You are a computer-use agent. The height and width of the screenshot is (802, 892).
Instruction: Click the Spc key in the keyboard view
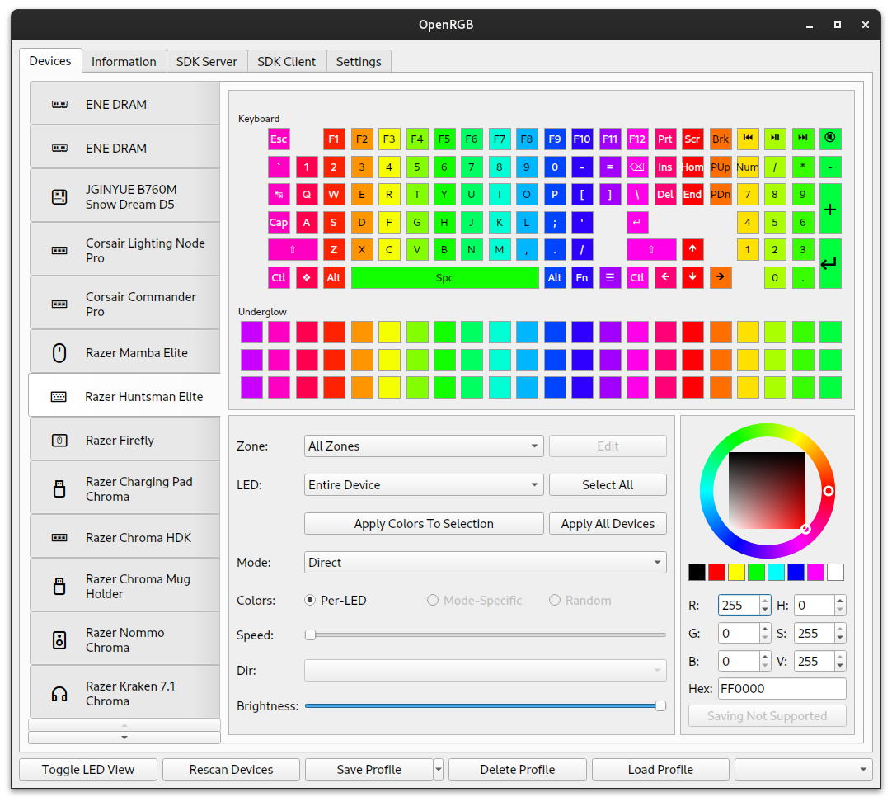click(x=445, y=277)
